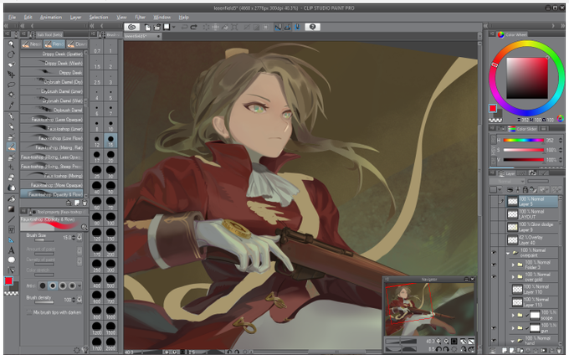Switch to the Color Slider tab
This screenshot has height=355, width=569.
click(x=522, y=128)
